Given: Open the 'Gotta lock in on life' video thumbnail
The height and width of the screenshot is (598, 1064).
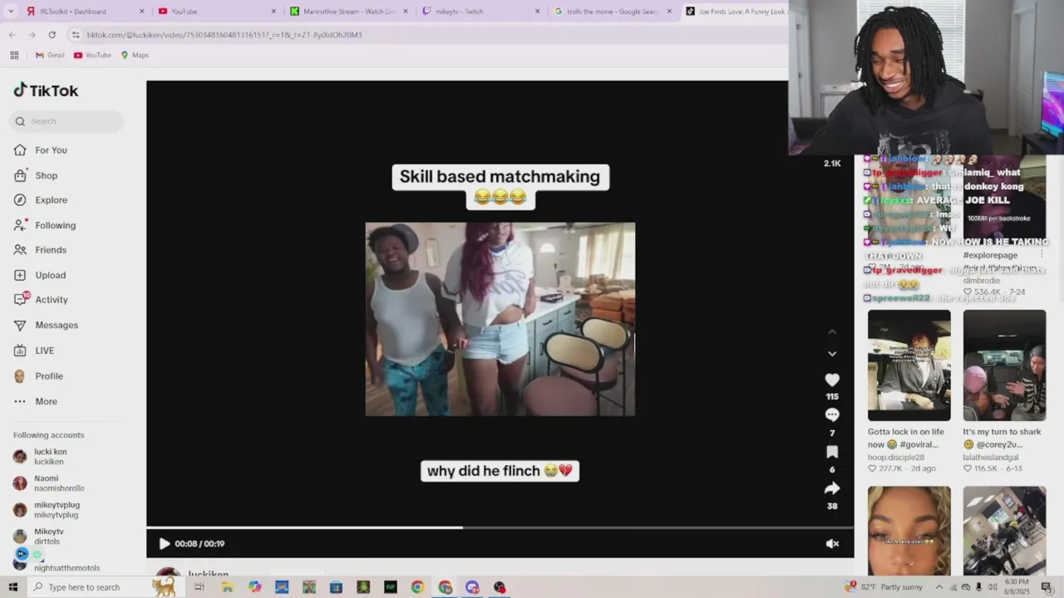Looking at the screenshot, I should coord(909,365).
